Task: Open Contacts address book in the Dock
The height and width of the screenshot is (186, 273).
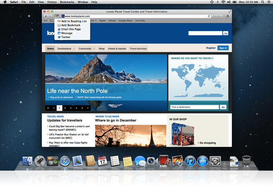Action: point(90,161)
